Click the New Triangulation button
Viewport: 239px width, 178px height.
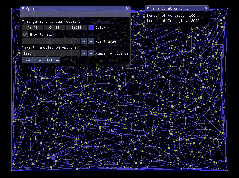click(41, 60)
